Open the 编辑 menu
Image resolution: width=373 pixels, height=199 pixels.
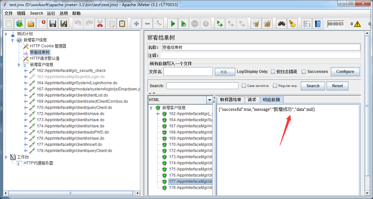(x=21, y=13)
